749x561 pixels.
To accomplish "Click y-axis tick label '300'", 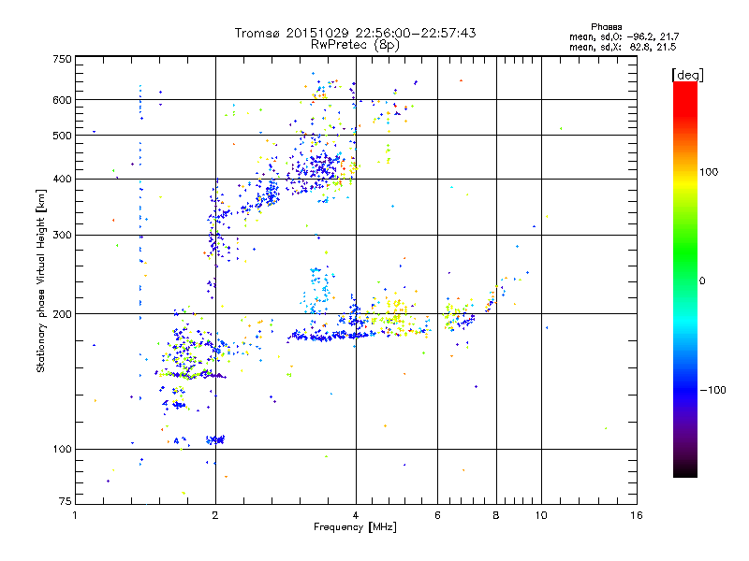I will [62, 236].
